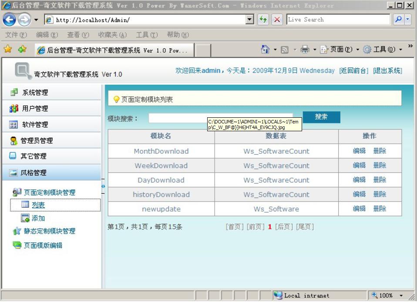The image size is (417, 302).
Task: Open 列表 under page module management
Action: (38, 205)
